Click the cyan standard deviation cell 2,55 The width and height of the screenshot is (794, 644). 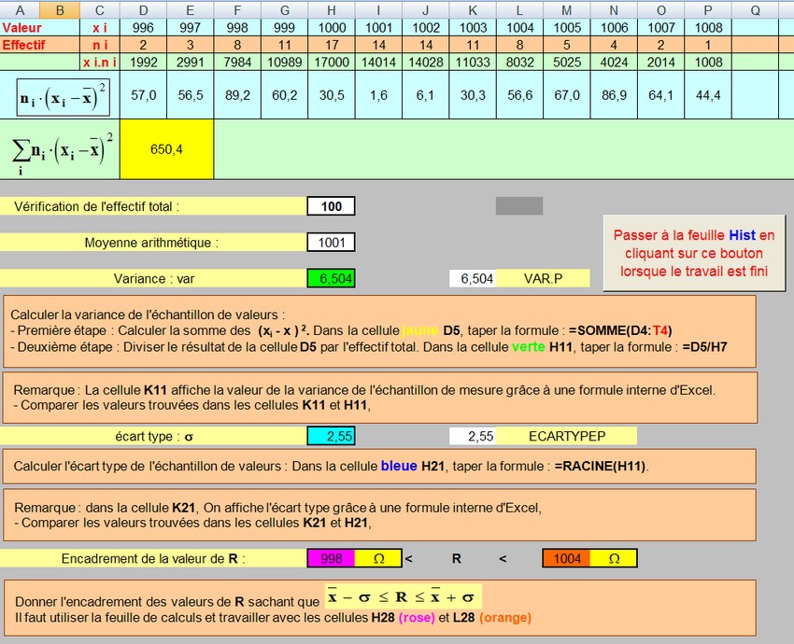tap(331, 436)
